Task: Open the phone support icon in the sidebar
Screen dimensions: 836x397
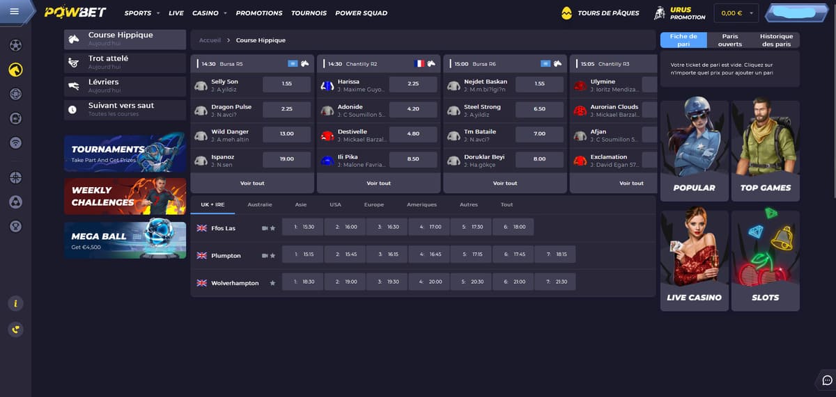Action: click(x=15, y=330)
